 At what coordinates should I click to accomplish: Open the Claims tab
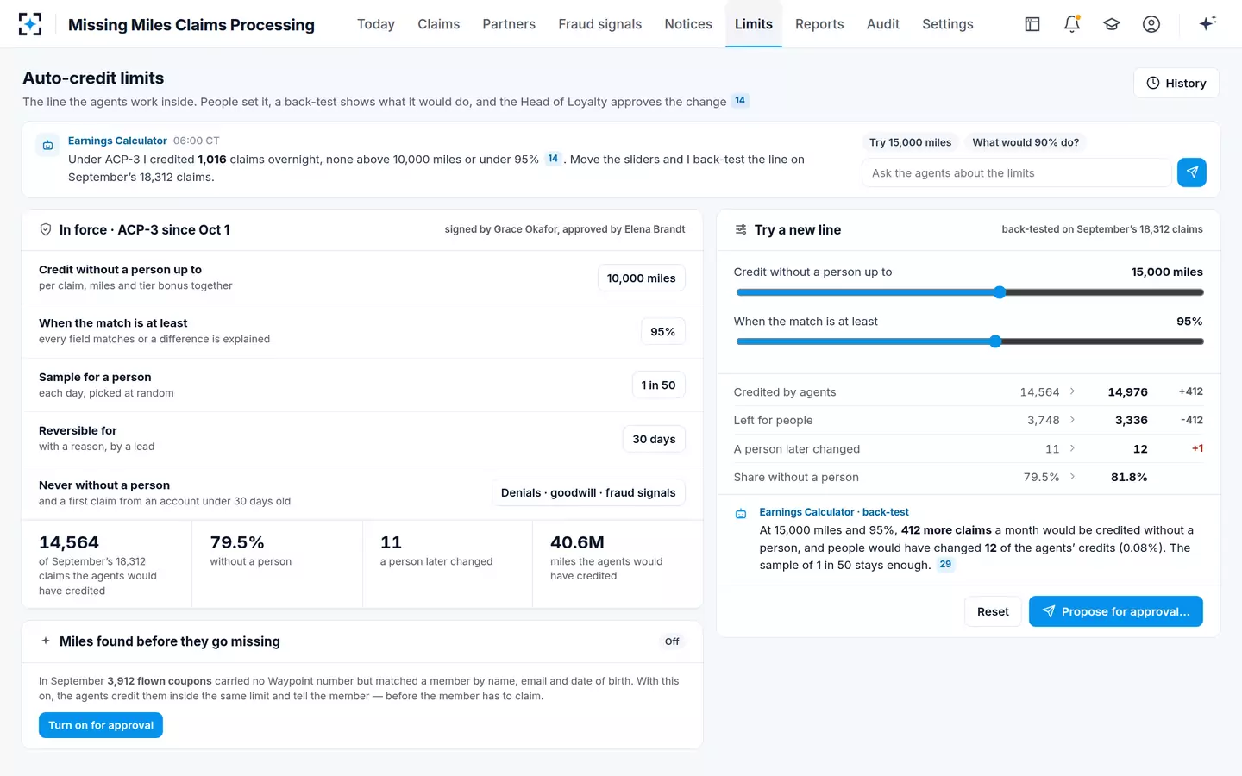click(x=439, y=24)
